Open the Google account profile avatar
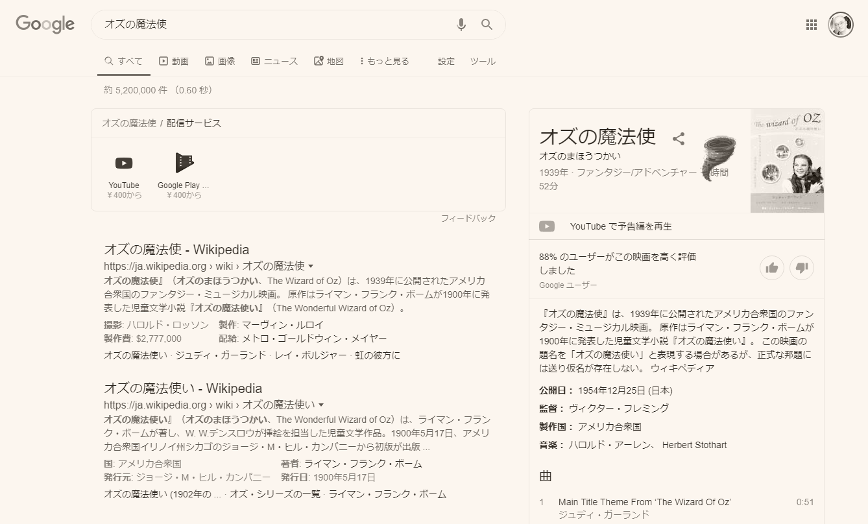This screenshot has height=524, width=868. click(841, 25)
